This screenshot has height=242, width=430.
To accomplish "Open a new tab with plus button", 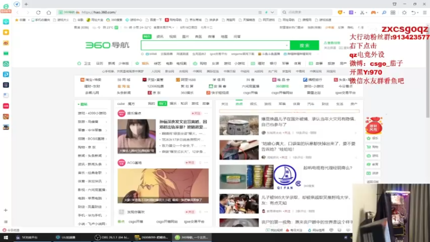I will pyautogui.click(x=26, y=4).
